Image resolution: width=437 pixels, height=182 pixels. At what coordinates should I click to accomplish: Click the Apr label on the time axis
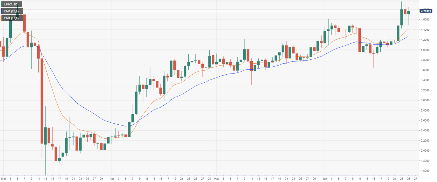point(112,179)
